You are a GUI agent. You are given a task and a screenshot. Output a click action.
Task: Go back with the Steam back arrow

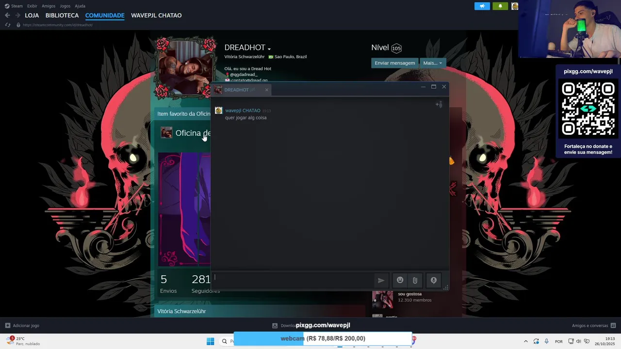point(7,16)
